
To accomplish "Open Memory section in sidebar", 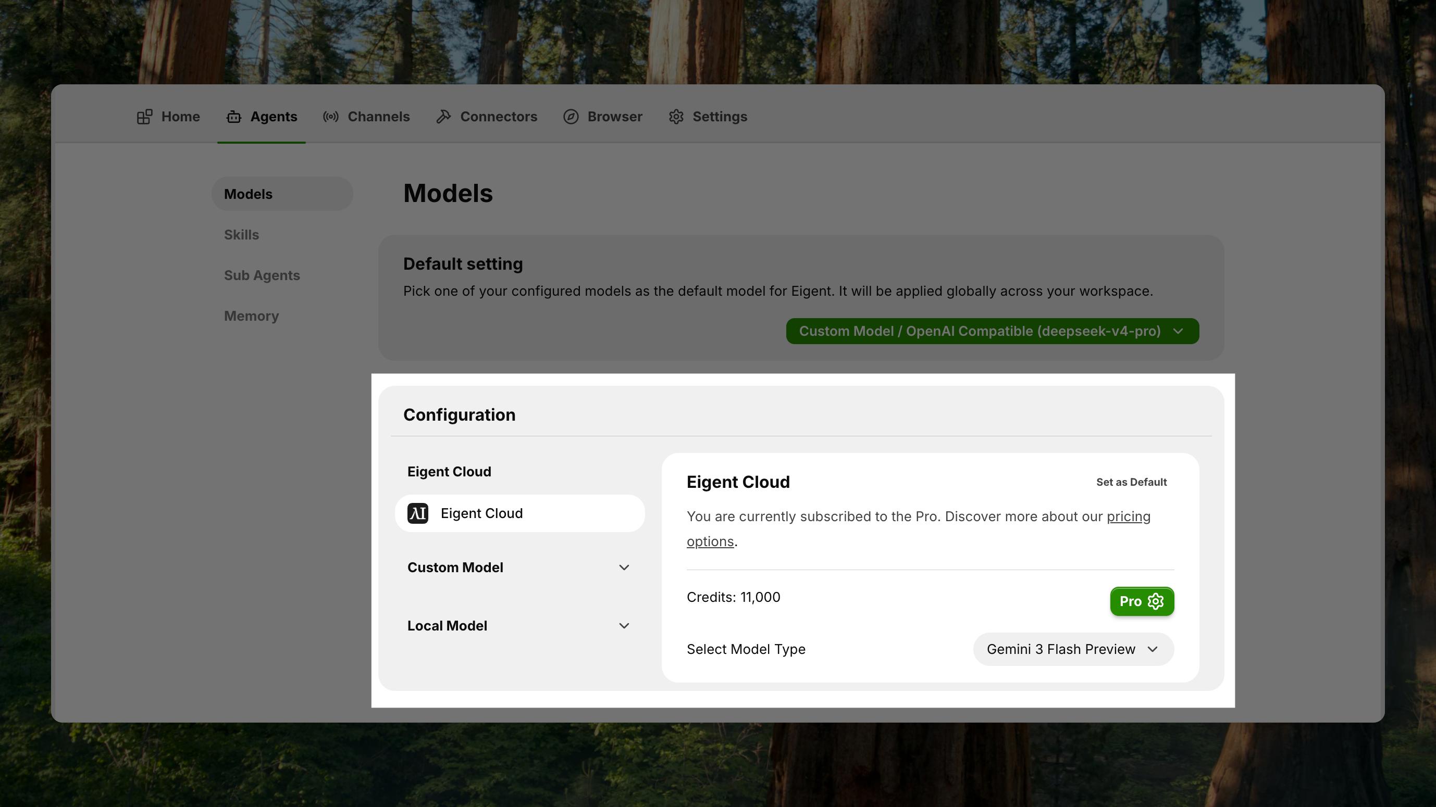I will tap(282, 316).
